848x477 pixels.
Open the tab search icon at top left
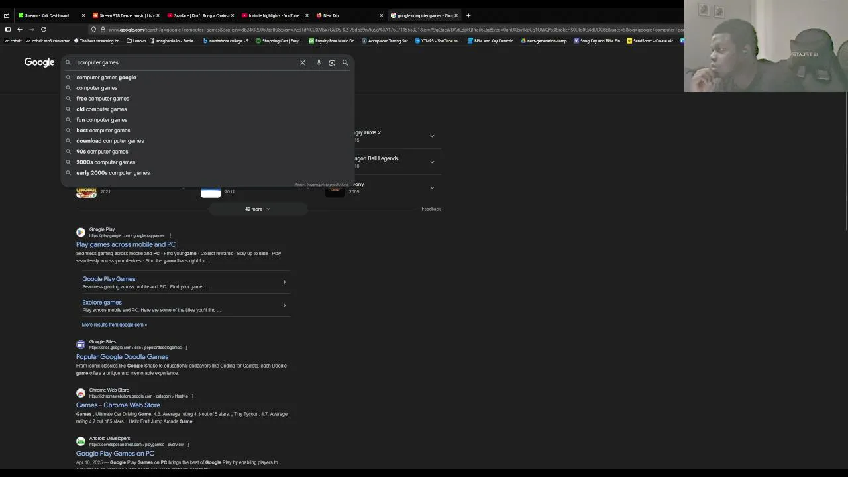coord(7,15)
